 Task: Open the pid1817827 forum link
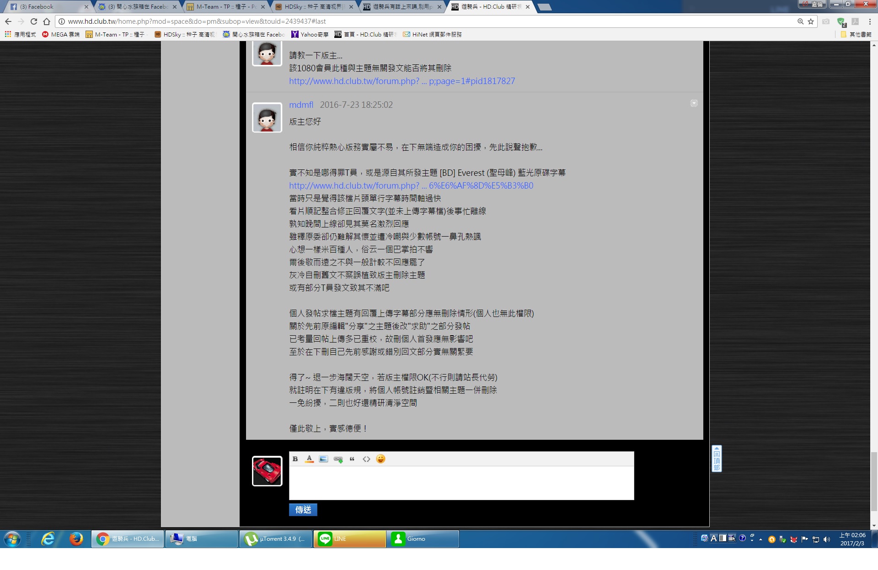click(x=402, y=81)
